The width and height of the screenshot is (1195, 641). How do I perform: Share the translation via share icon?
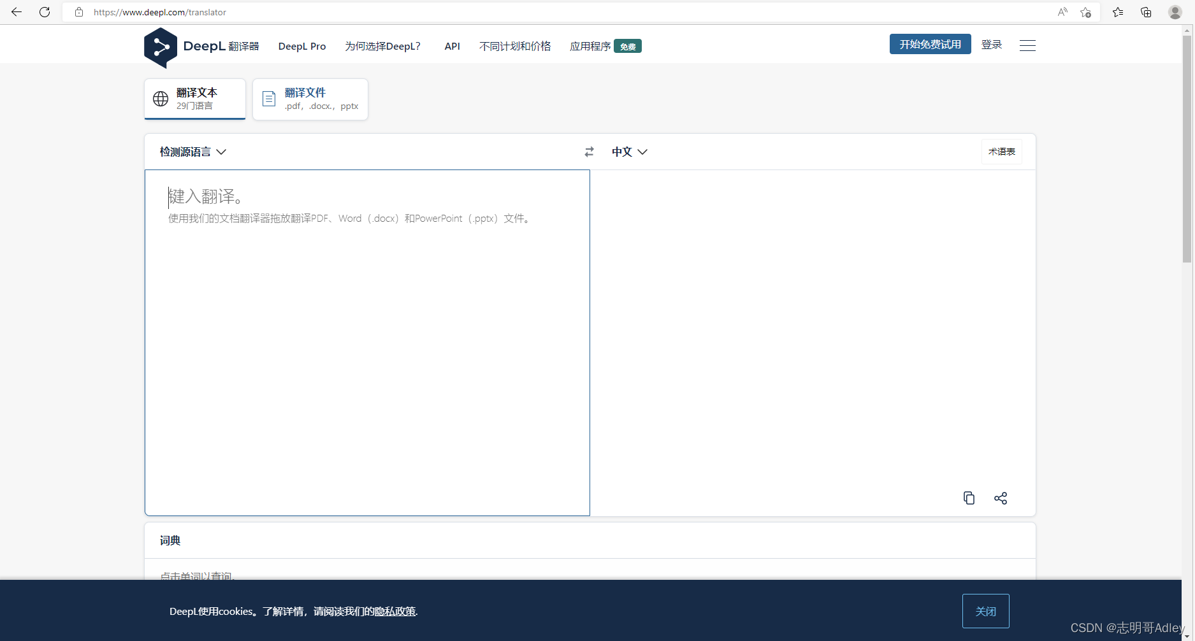pyautogui.click(x=1001, y=498)
